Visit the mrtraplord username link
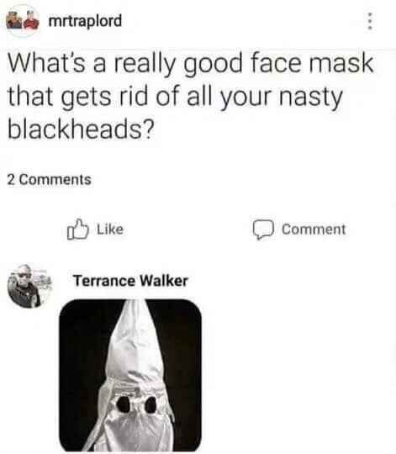Screen dimensions: 396x454 coord(85,21)
